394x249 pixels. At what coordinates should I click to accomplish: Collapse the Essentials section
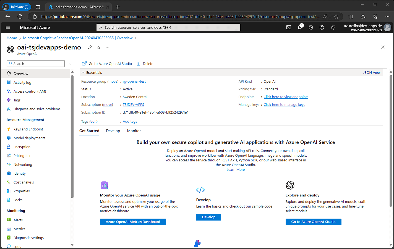pyautogui.click(x=83, y=72)
